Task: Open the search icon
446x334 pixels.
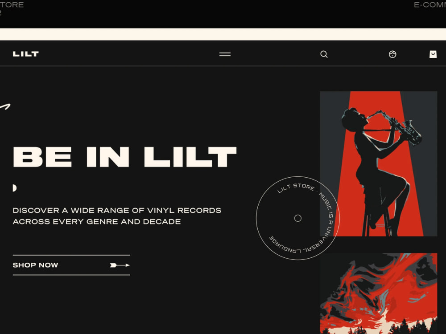Action: point(324,54)
